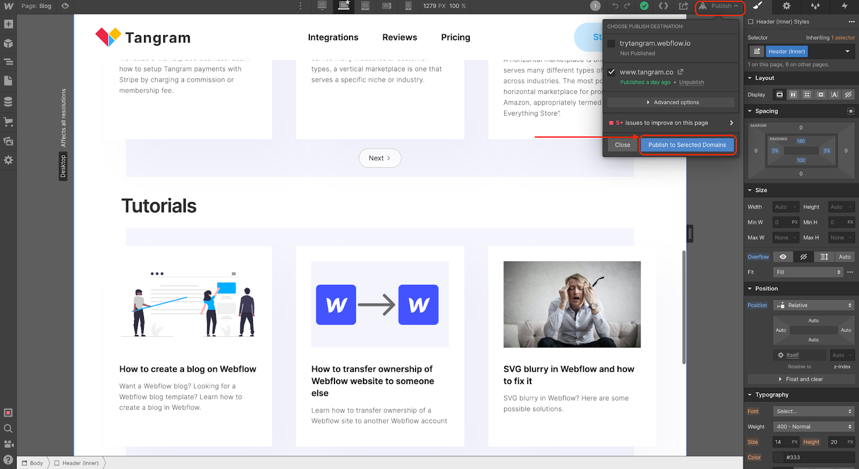Set display to inline-block
This screenshot has width=859, height=469.
coord(820,95)
